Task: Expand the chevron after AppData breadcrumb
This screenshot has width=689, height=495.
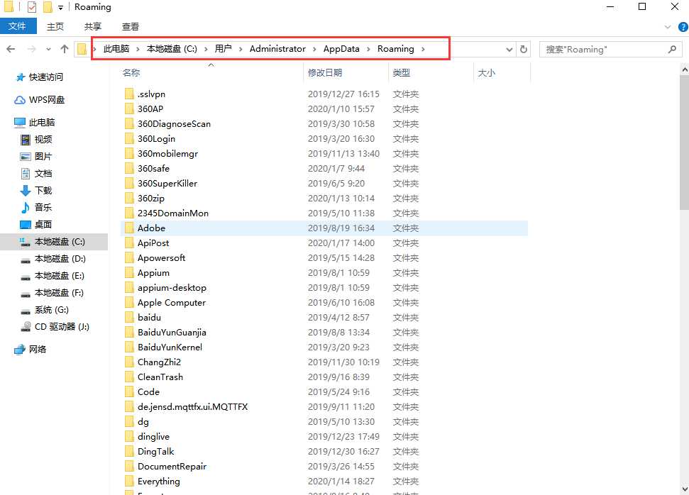Action: pyautogui.click(x=368, y=49)
